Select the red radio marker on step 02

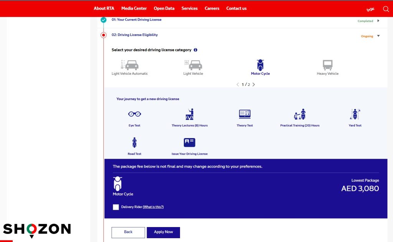[x=103, y=35]
